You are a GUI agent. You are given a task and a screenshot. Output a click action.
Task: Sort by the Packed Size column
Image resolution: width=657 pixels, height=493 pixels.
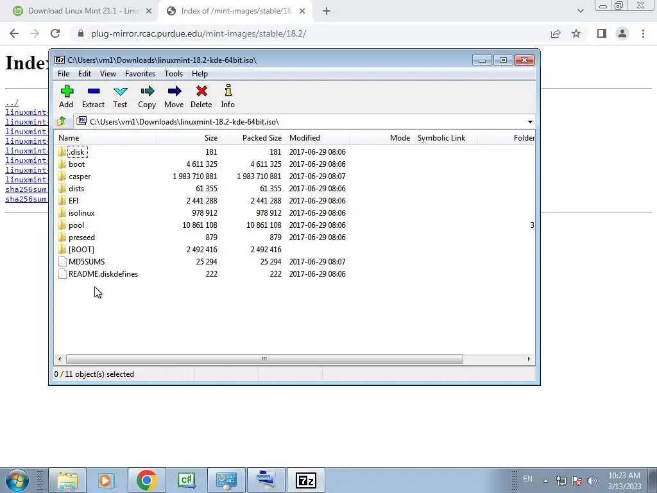(253, 138)
